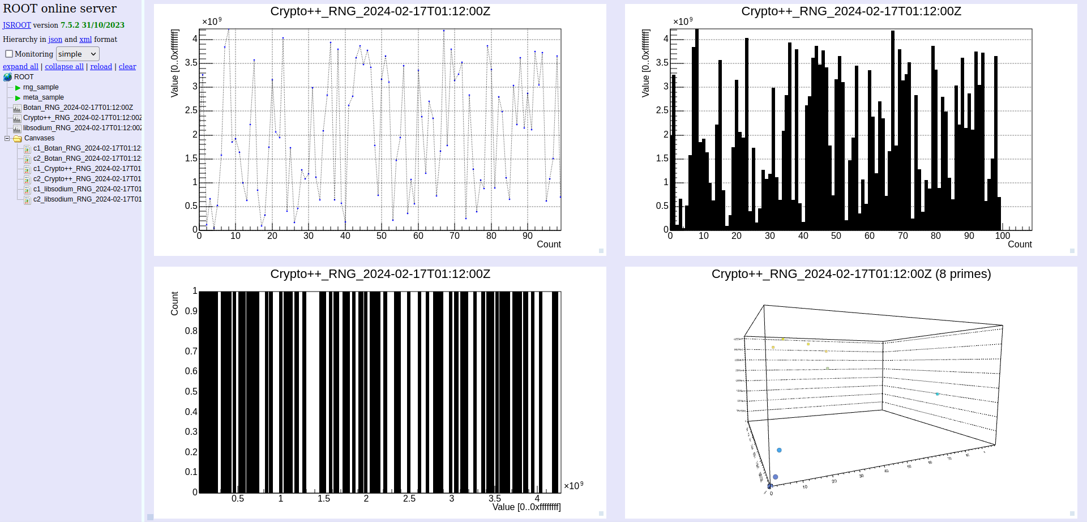The width and height of the screenshot is (1087, 522).
Task: Click the histogram icon for Botan_RNG
Action: point(17,108)
